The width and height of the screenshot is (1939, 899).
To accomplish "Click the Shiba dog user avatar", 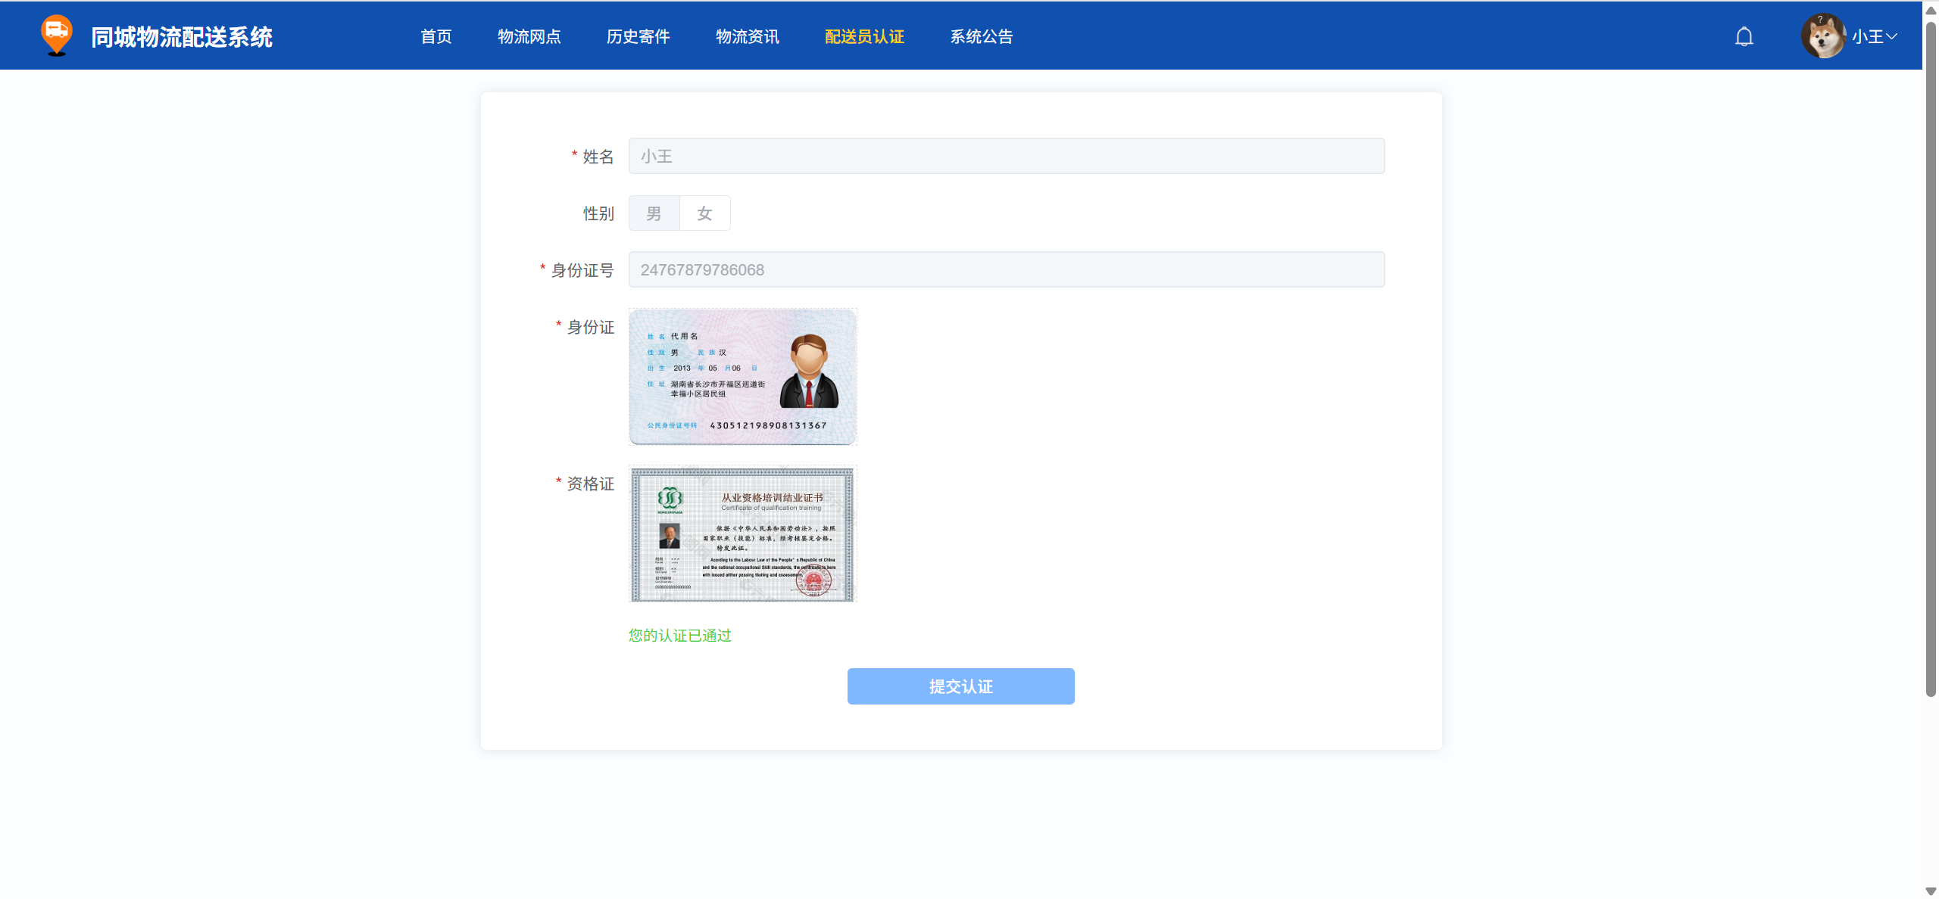I will (x=1822, y=36).
